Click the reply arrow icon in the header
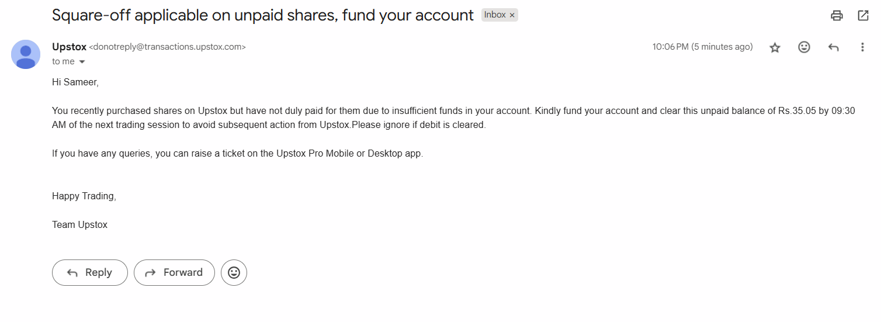The image size is (881, 322). tap(833, 47)
